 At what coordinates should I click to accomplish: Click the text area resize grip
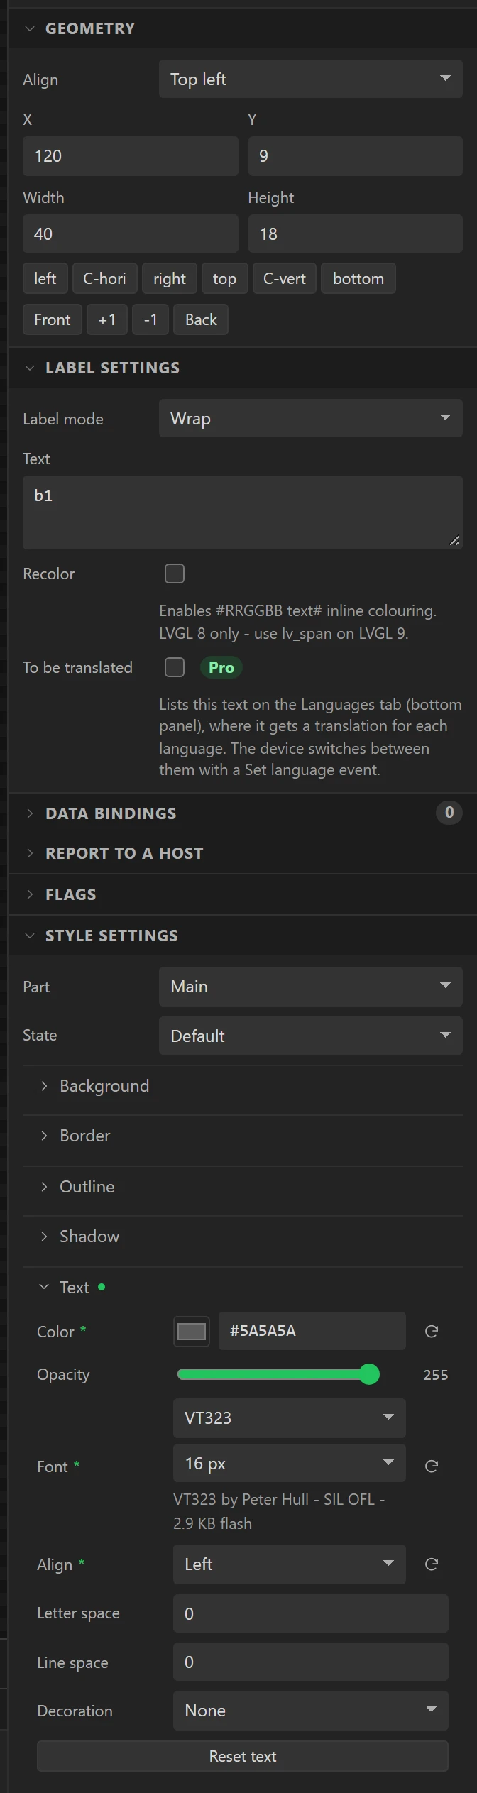point(454,541)
